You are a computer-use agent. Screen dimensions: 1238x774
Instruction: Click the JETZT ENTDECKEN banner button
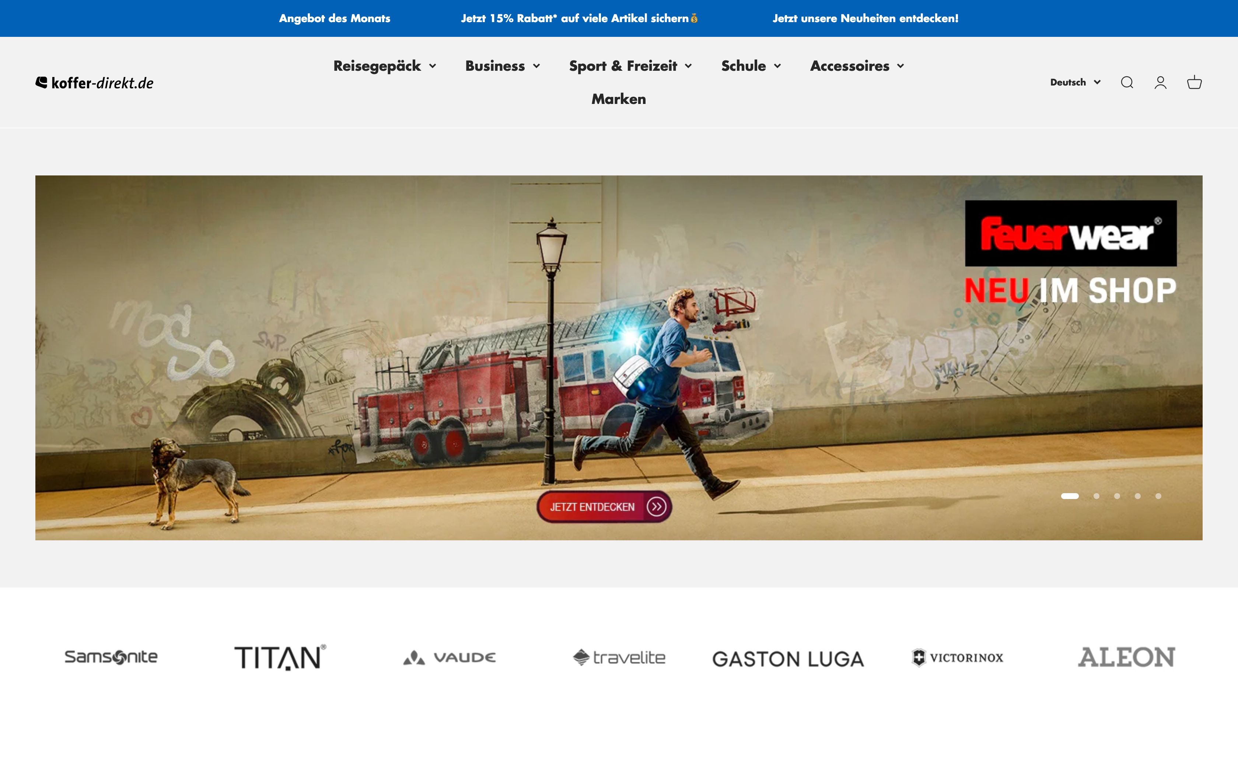point(604,507)
